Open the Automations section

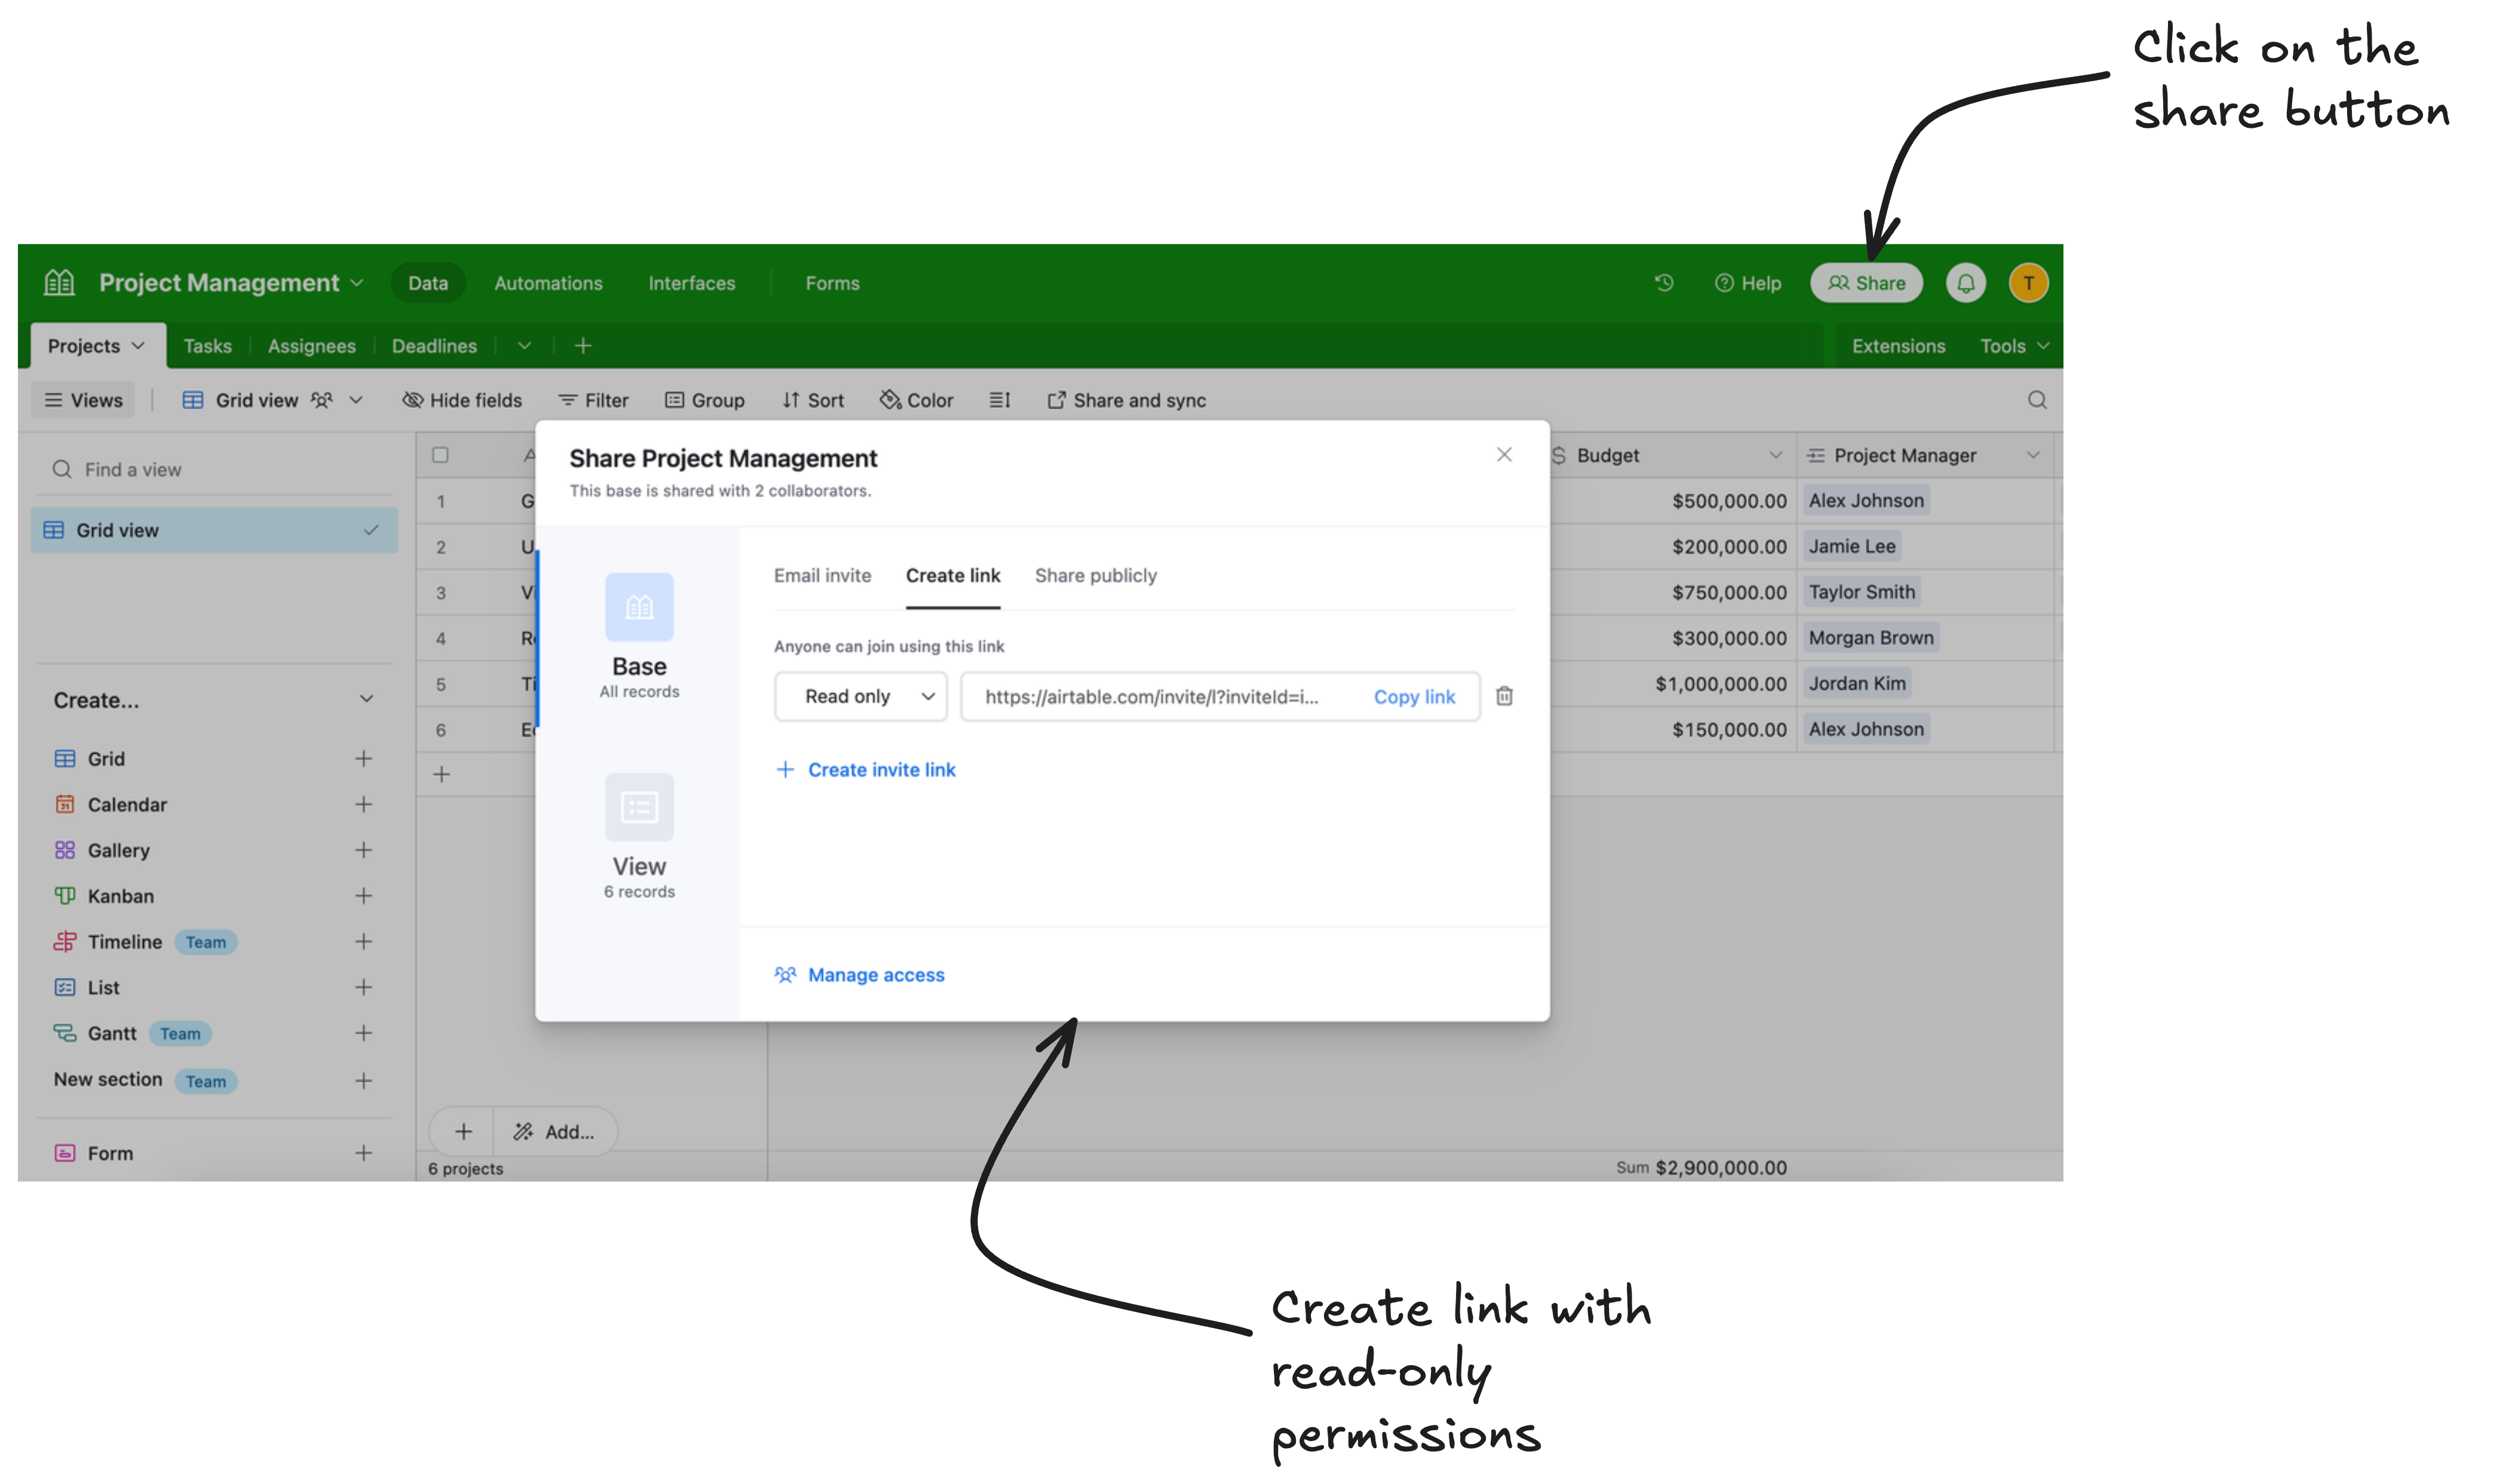click(548, 283)
